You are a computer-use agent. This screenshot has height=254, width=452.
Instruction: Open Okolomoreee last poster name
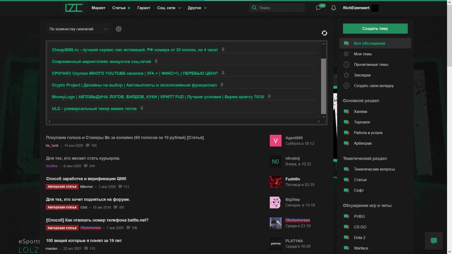[x=297, y=220]
